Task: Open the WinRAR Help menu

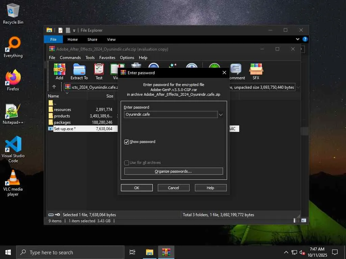Action: click(143, 57)
